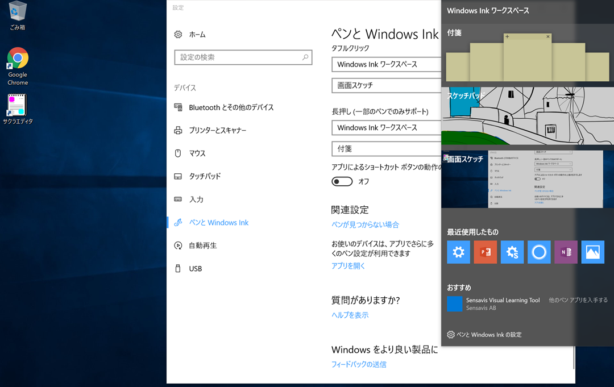Click the デバイス section heading in the sidebar

pos(185,88)
